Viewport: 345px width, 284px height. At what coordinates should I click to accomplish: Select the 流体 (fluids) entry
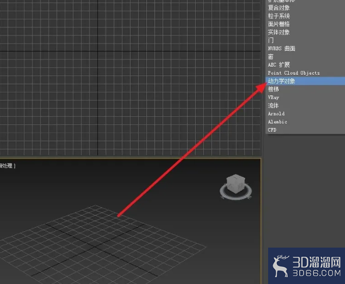tap(305, 106)
